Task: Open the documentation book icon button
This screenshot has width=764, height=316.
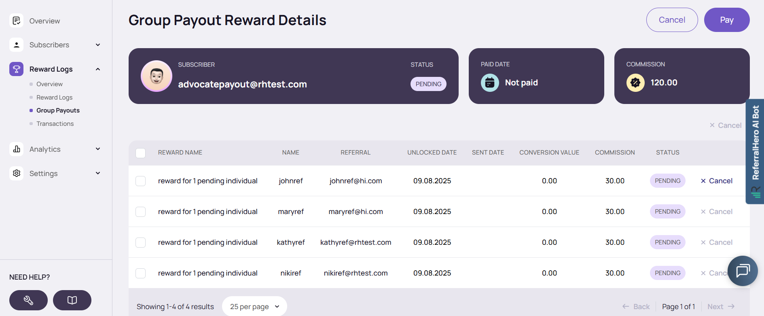Action: coord(72,300)
